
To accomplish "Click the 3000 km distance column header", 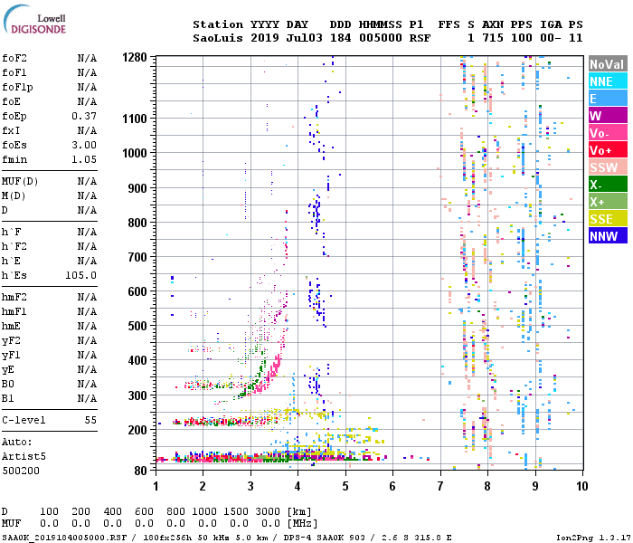I will [x=268, y=511].
